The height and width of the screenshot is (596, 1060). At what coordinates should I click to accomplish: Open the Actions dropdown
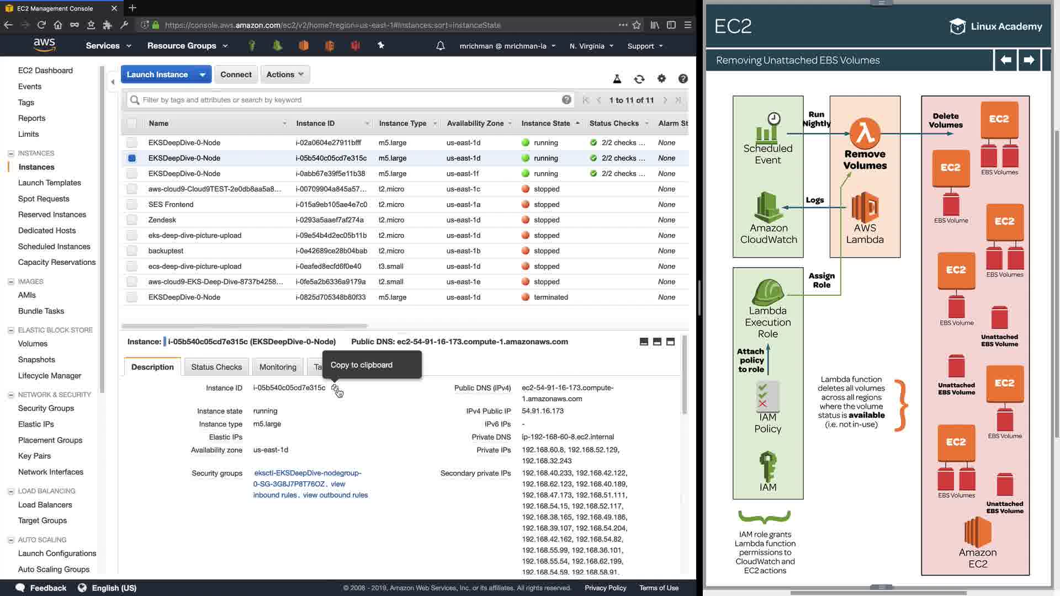tap(285, 74)
